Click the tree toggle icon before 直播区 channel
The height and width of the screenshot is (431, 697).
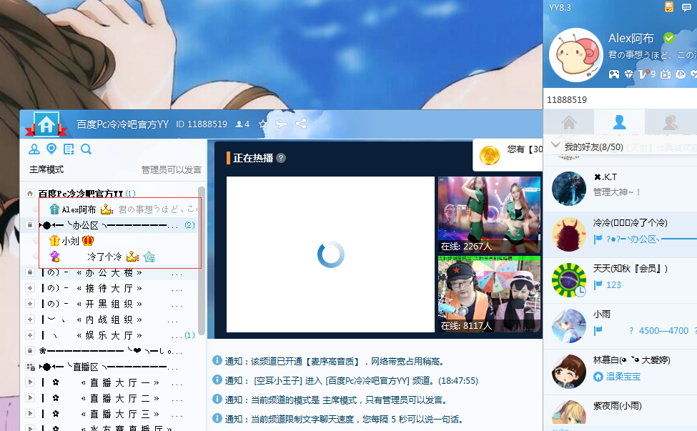30,367
